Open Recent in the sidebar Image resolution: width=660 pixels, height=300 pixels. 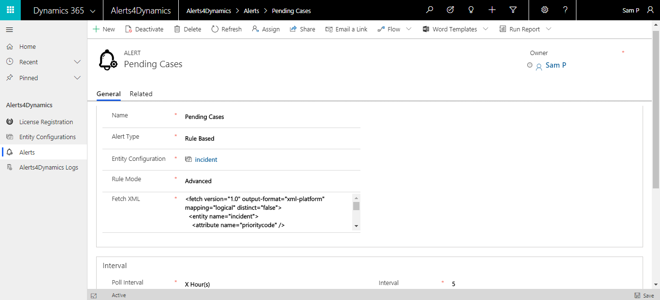coord(29,62)
